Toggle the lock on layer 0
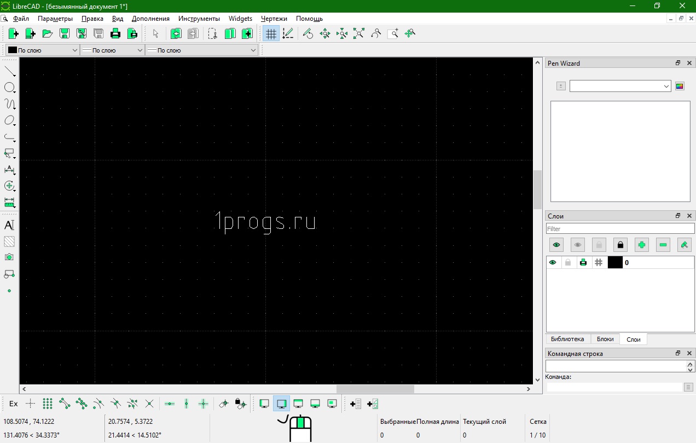 click(x=568, y=262)
